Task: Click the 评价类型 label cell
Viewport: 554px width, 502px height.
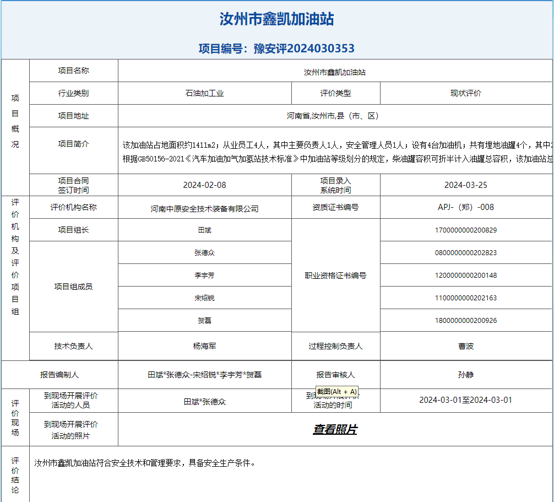Action: coord(336,93)
